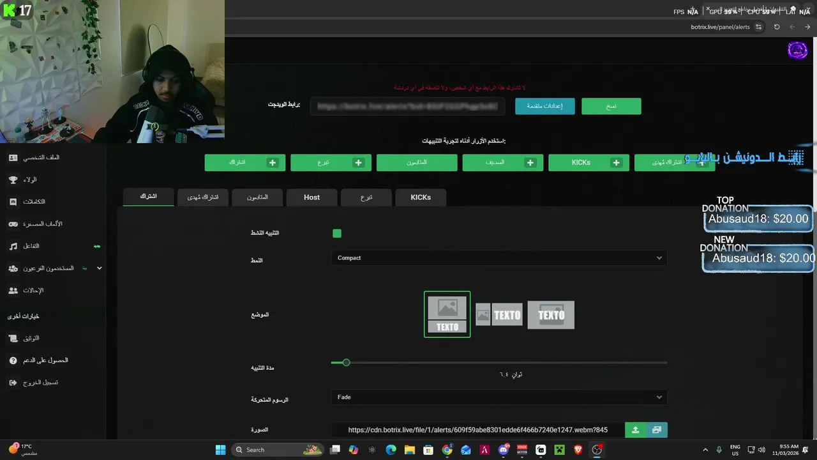The height and width of the screenshot is (460, 817).
Task: Click the blurred widget link field
Action: [x=407, y=106]
